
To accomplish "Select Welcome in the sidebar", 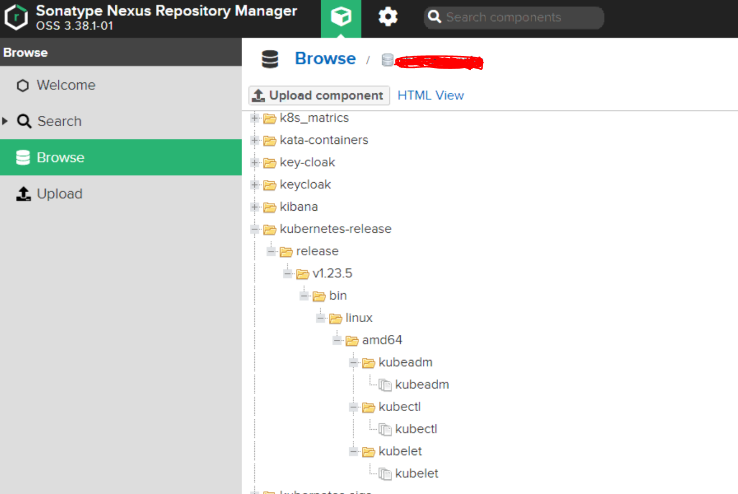I will pyautogui.click(x=65, y=85).
